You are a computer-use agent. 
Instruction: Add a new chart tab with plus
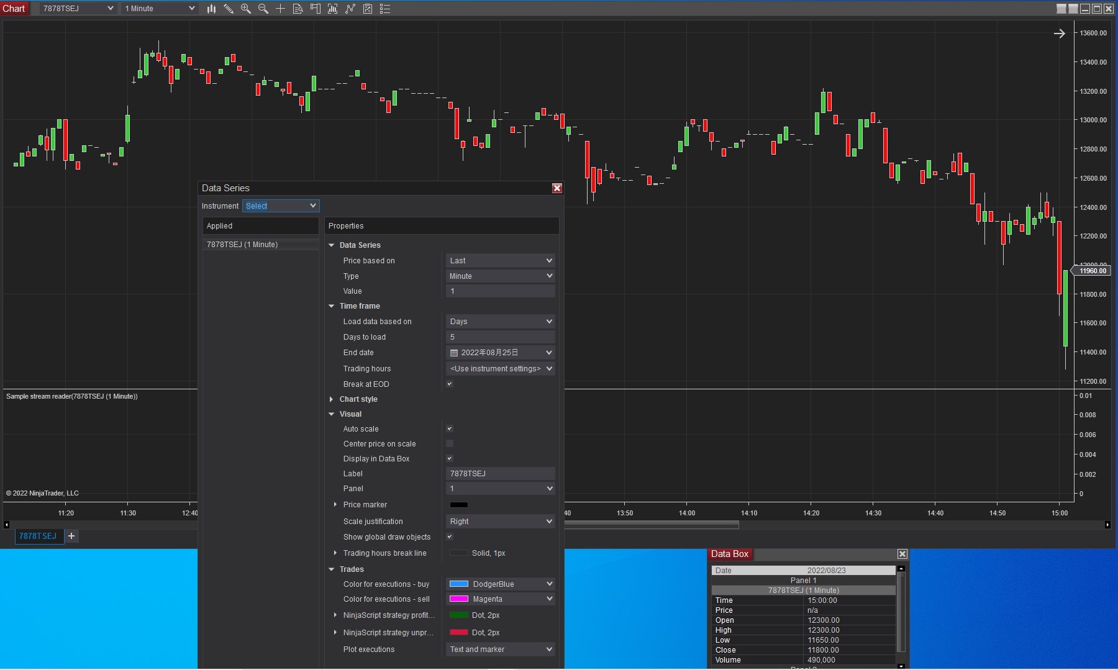pos(71,536)
